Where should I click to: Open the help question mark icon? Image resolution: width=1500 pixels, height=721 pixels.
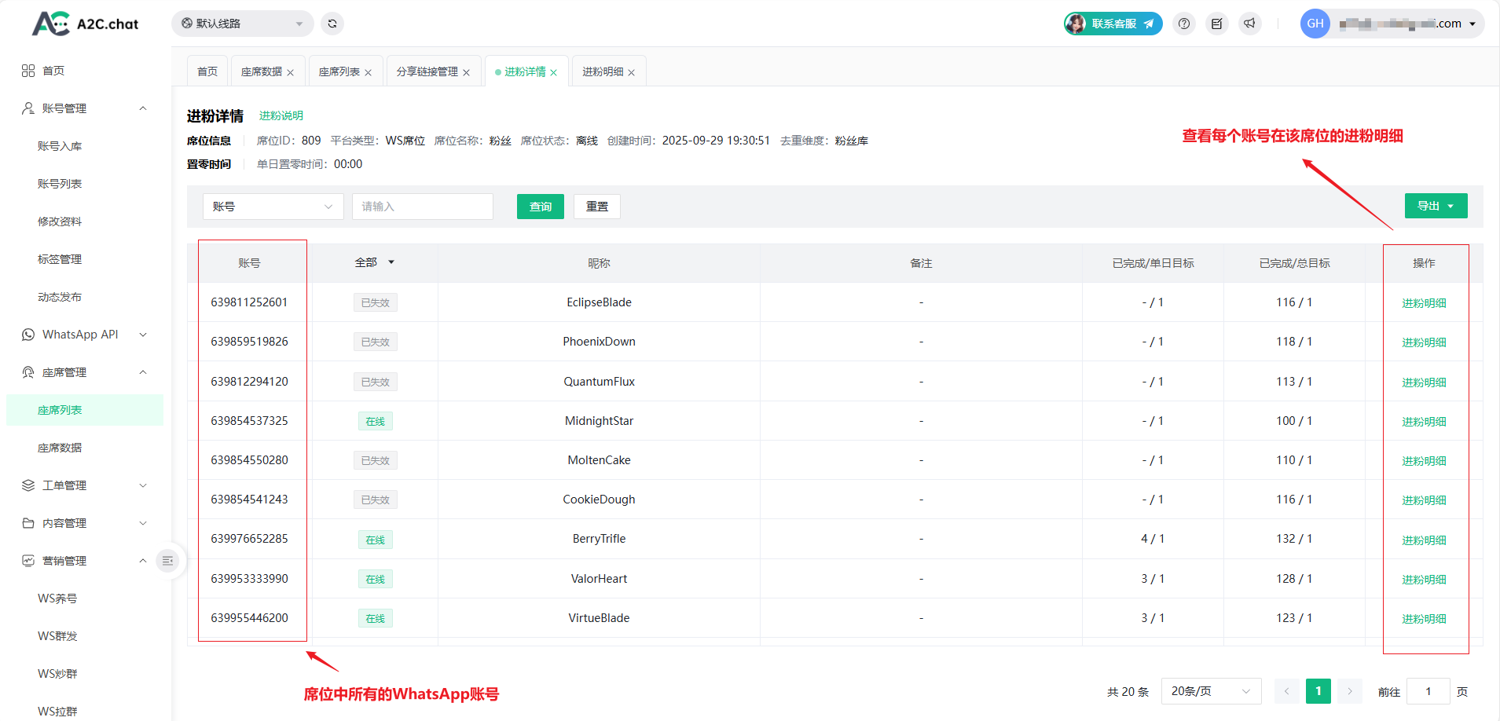click(x=1184, y=24)
